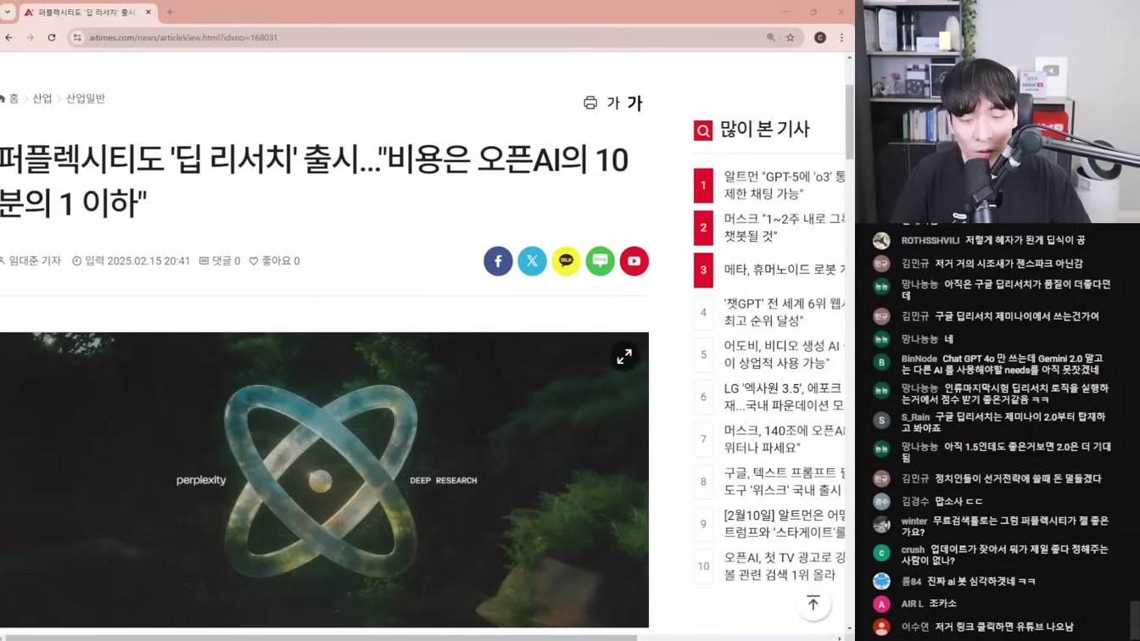Click the print article icon
1140x641 pixels.
coord(590,103)
